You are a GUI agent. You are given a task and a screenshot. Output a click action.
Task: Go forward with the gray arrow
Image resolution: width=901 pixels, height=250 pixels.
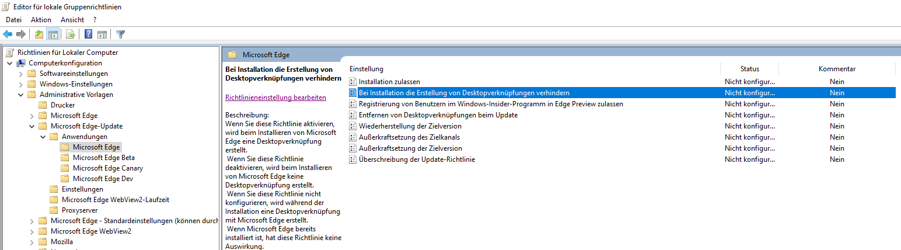point(21,34)
